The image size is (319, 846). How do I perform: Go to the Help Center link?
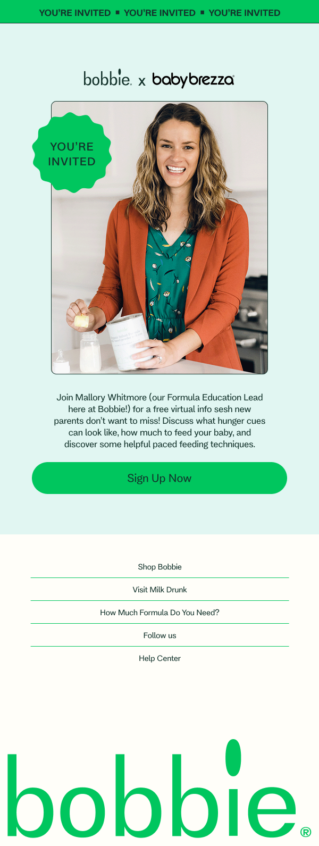159,658
